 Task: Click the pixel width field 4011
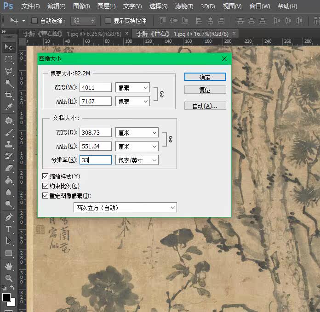96,87
